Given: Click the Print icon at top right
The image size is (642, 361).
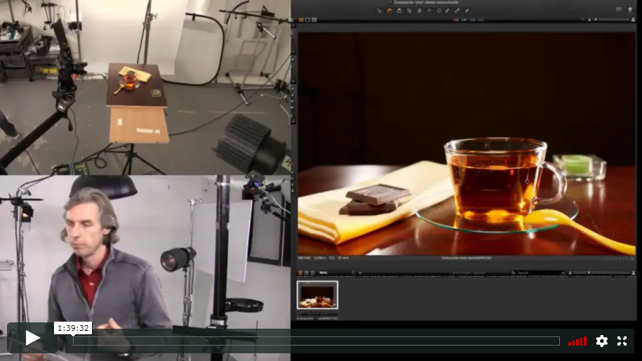Looking at the screenshot, I should coord(619,10).
